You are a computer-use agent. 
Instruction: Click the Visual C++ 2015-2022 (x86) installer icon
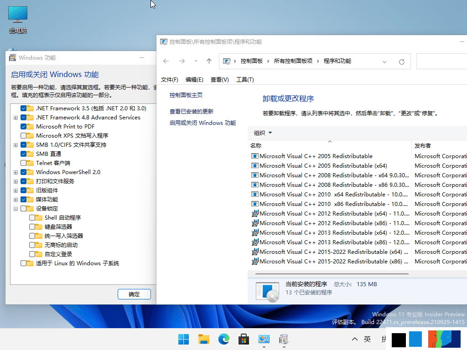click(254, 261)
